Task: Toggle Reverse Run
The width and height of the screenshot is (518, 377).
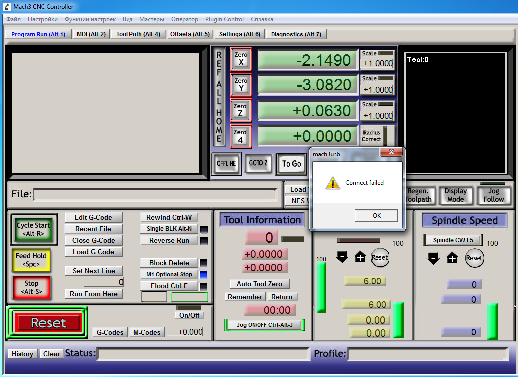Action: pyautogui.click(x=169, y=240)
